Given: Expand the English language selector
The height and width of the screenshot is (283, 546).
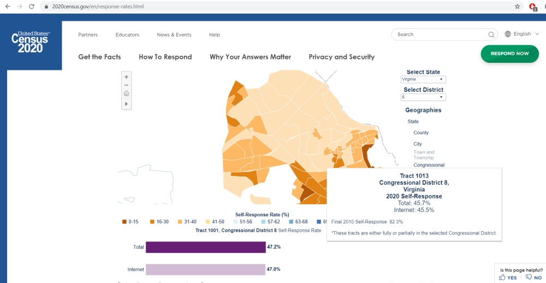Looking at the screenshot, I should tap(522, 34).
